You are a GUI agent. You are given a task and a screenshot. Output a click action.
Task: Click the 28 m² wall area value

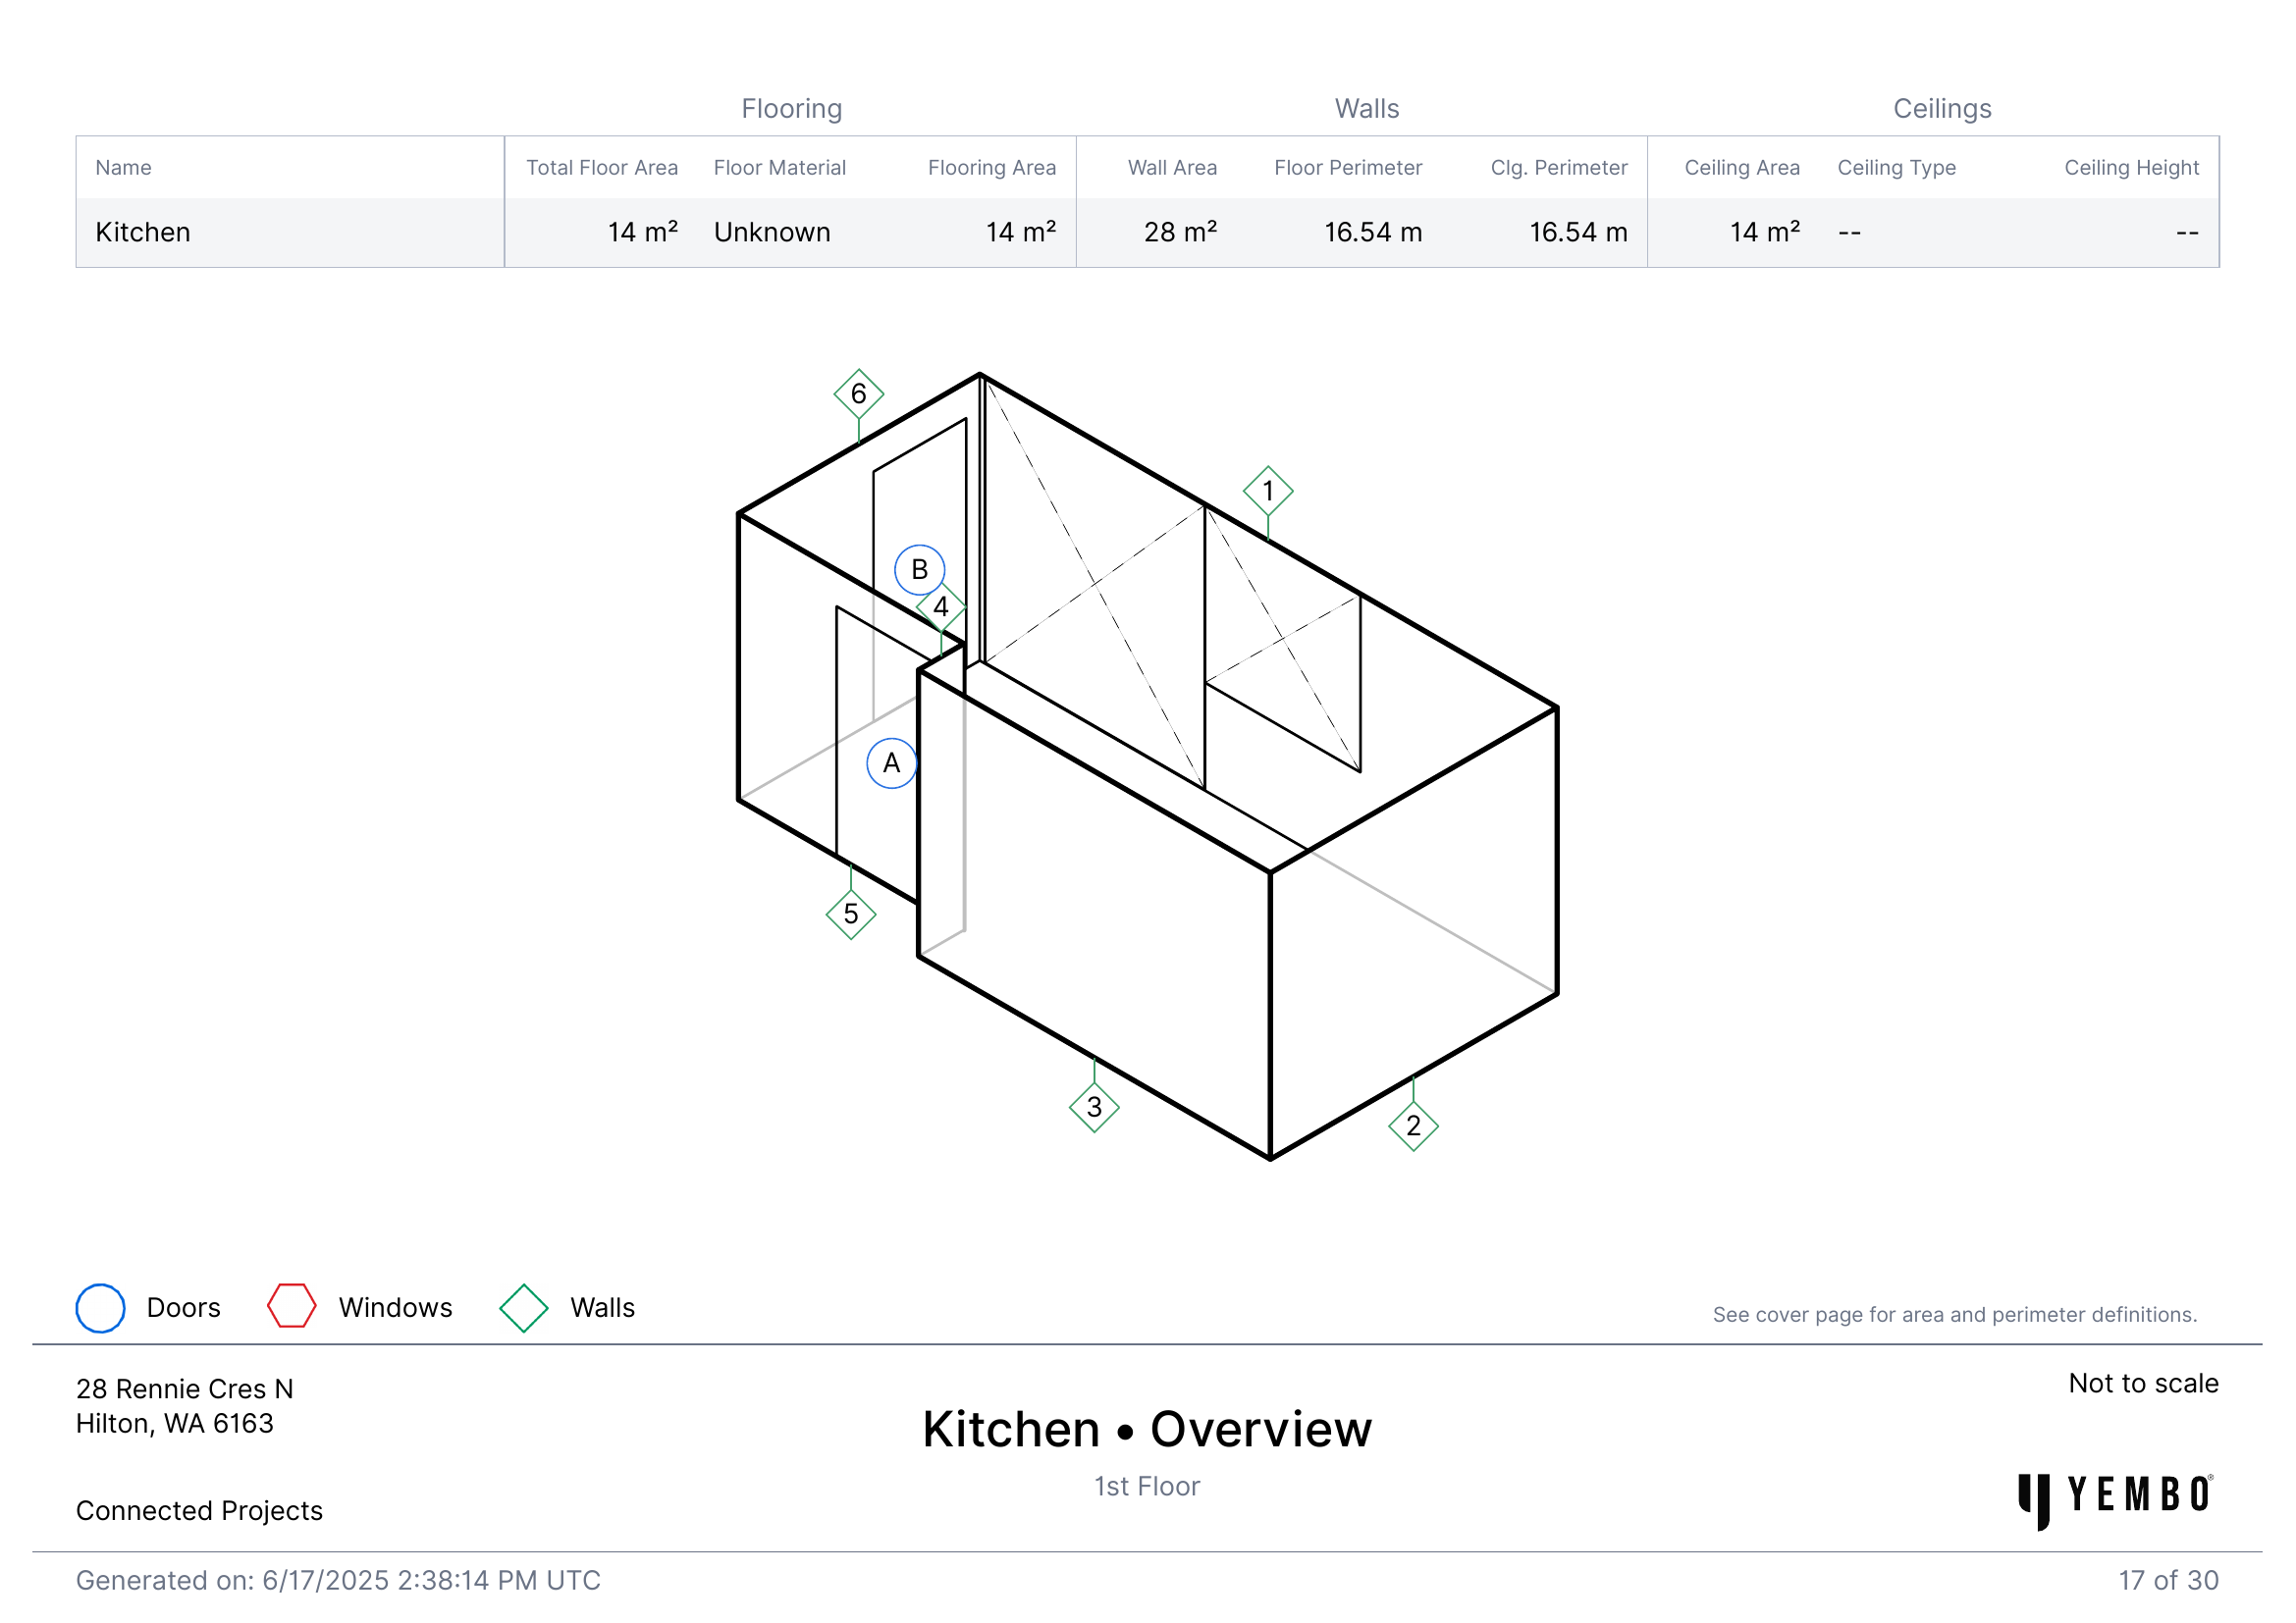coord(1181,232)
